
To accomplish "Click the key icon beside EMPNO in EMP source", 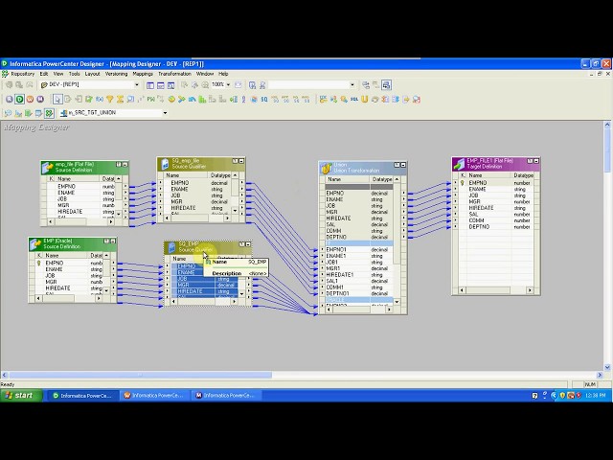I will [38, 264].
